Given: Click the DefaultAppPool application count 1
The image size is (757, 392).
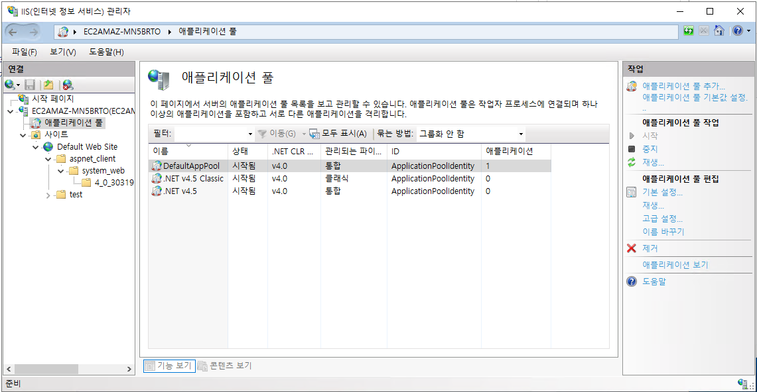Looking at the screenshot, I should (x=488, y=166).
